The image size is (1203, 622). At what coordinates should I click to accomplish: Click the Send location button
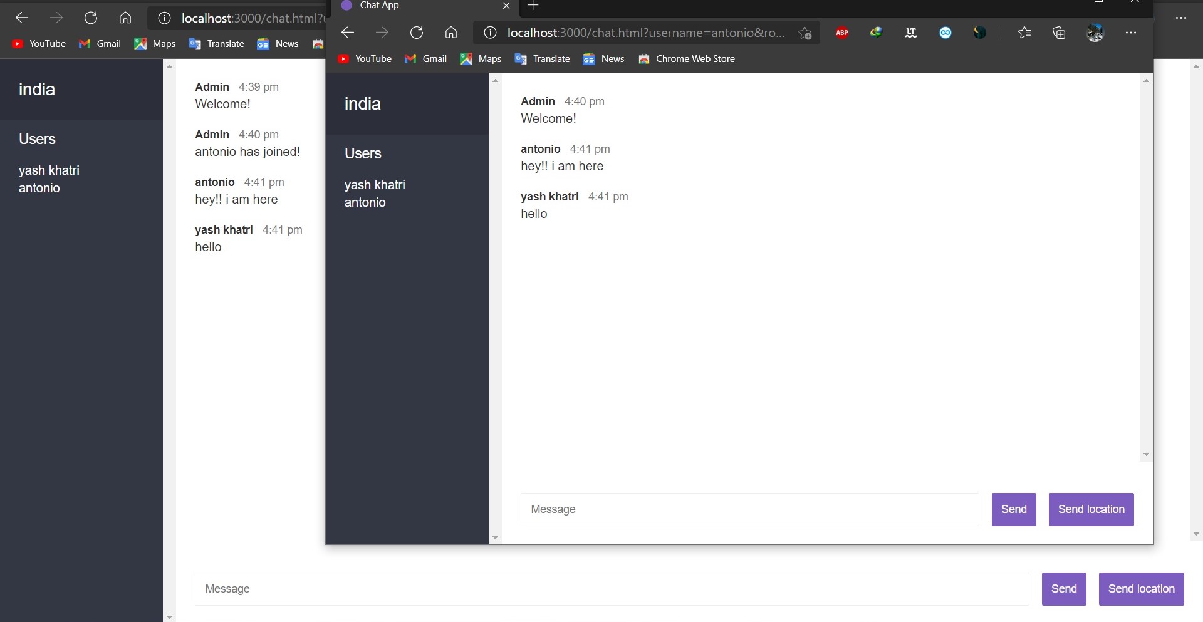pos(1090,509)
